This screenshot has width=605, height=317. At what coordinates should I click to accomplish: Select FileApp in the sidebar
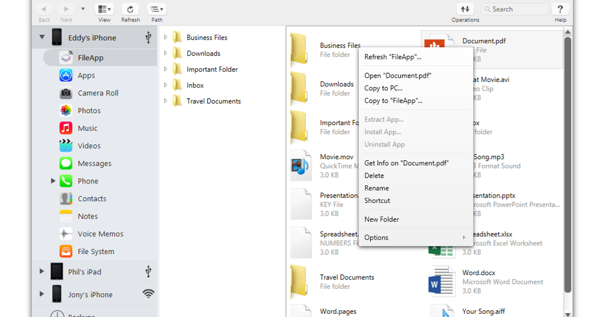click(100, 58)
